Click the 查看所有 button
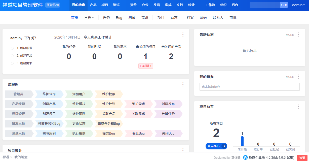 [216, 146]
